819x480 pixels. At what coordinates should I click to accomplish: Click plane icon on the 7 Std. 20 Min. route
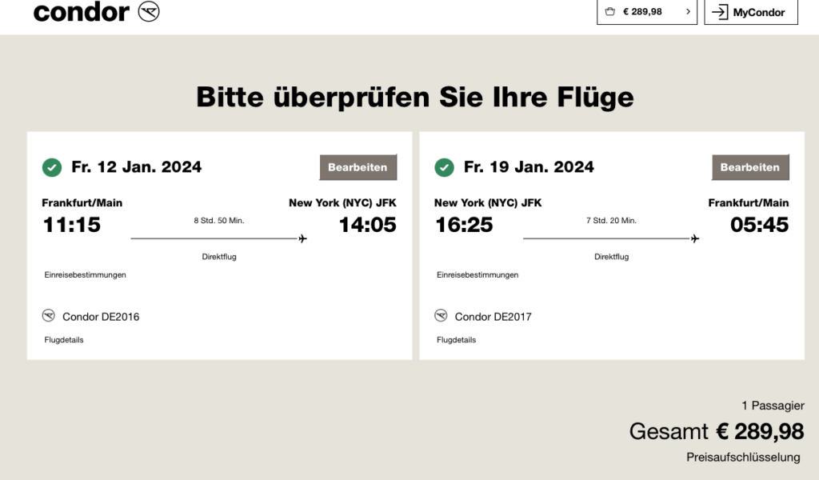(695, 238)
